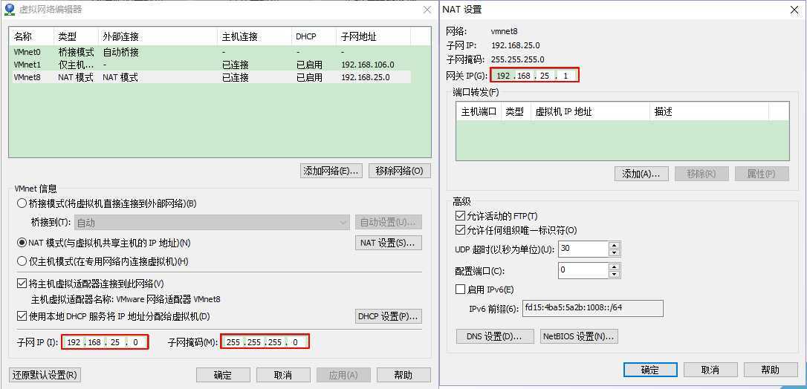Viewport: 807px width, 389px height.
Task: Click the 外部连接 column header
Action: click(158, 36)
